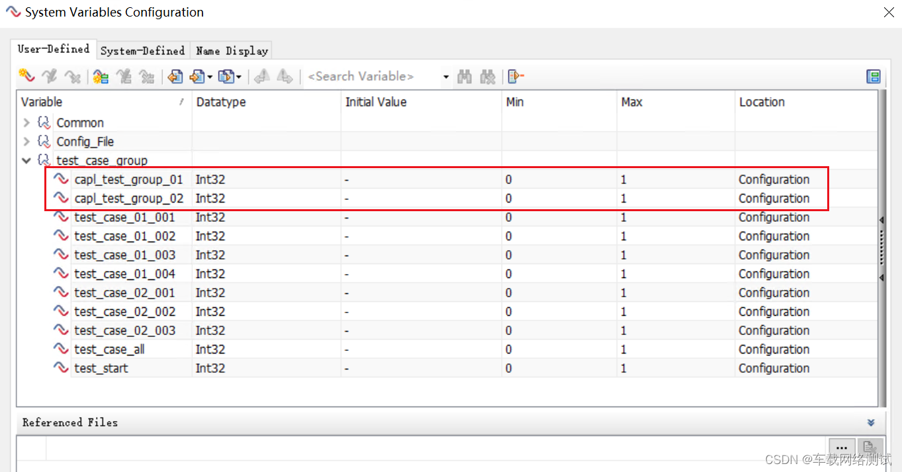This screenshot has height=472, width=902.
Task: Select the test_case_01_003 variable row
Action: pos(125,254)
